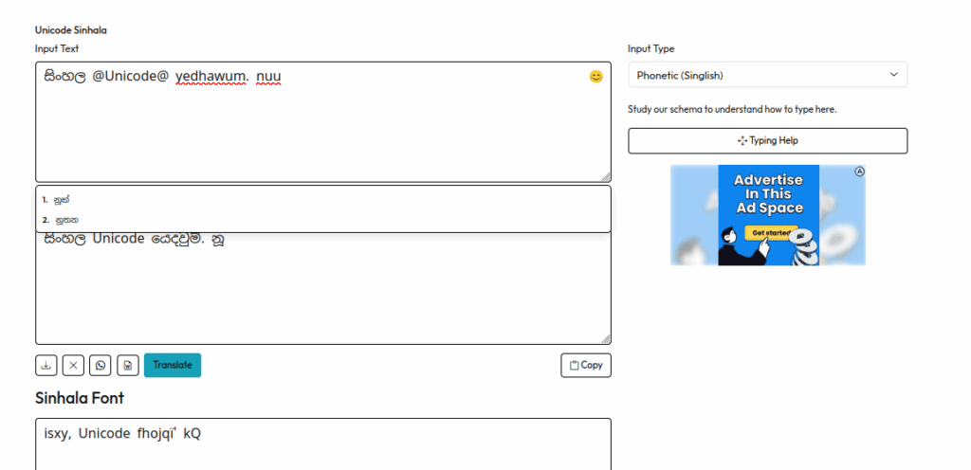Click the 'Sinhala Font' heading
Screen dimensions: 971x470
[x=80, y=398]
